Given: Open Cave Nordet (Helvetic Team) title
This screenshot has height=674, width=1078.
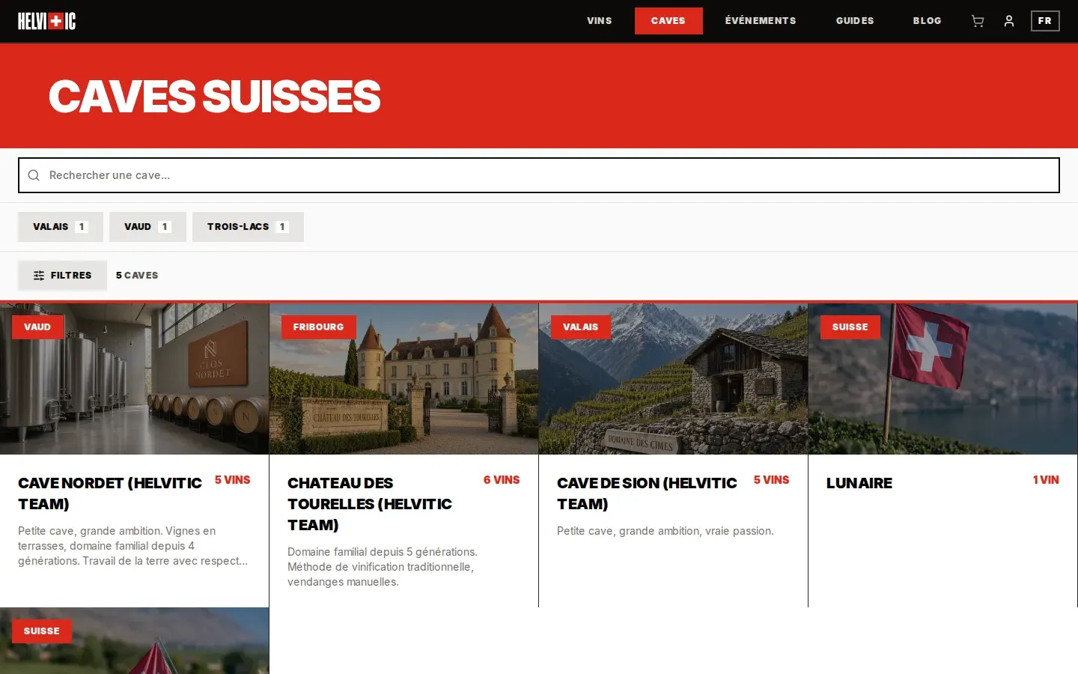Looking at the screenshot, I should [x=110, y=494].
